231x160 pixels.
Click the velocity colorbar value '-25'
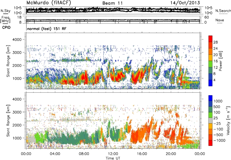[217, 123]
